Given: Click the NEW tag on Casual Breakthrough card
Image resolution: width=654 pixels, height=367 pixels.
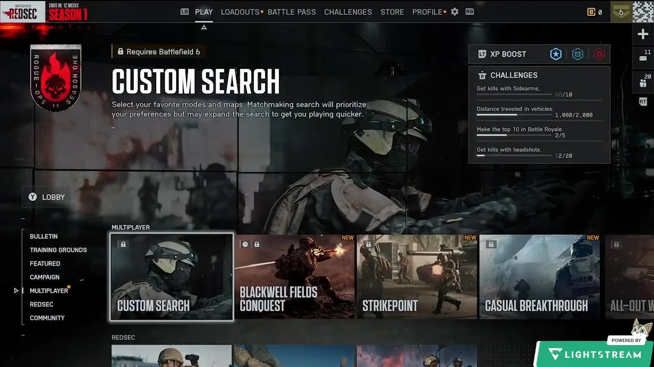Looking at the screenshot, I should click(593, 238).
